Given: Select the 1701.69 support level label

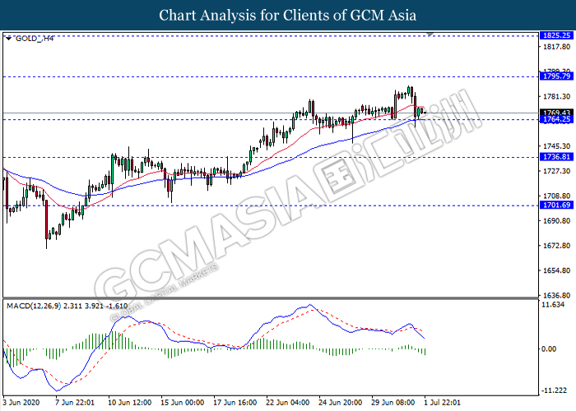Looking at the screenshot, I should pyautogui.click(x=556, y=205).
